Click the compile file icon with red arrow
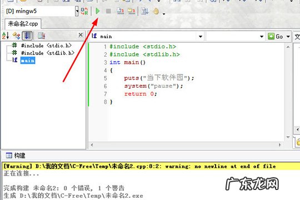300x200 pixels. coord(121,11)
